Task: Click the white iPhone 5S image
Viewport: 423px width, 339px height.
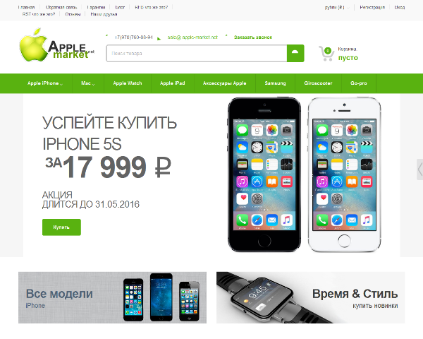Action: [x=345, y=174]
